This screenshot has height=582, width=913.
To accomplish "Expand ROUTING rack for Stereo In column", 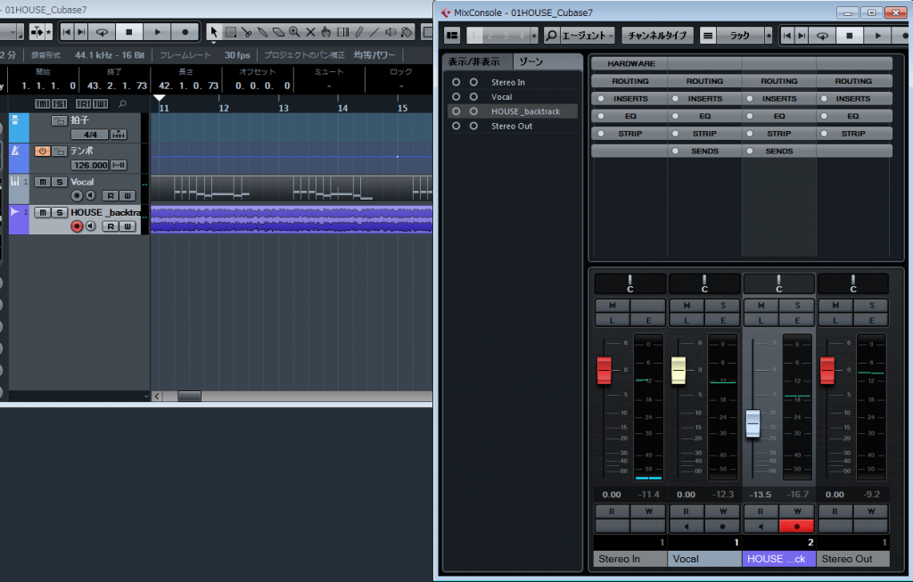I will point(629,81).
